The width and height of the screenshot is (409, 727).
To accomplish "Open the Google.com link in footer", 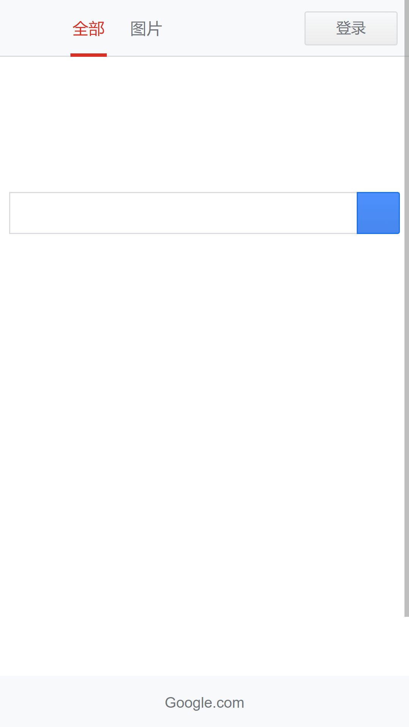I will coord(204,703).
